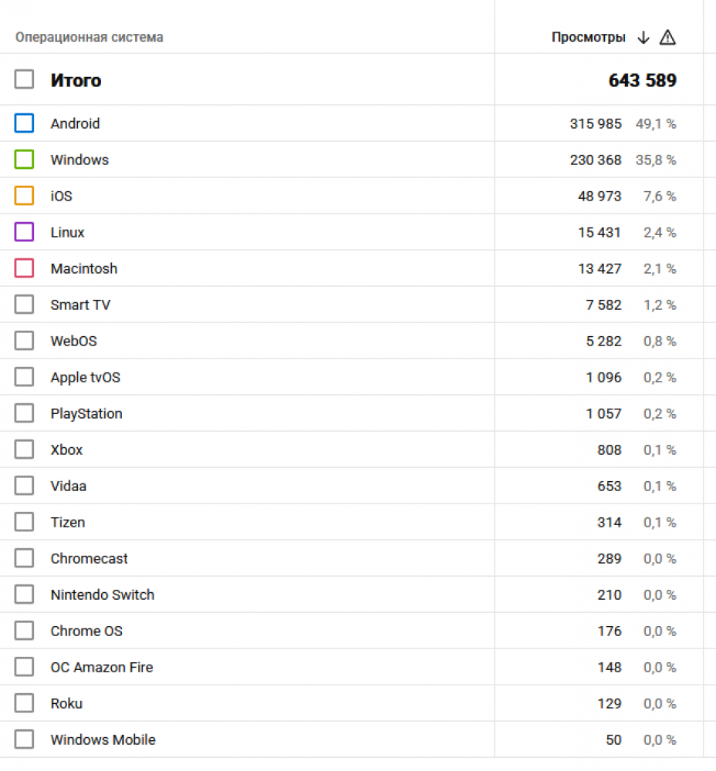Uncheck the blue Android checkbox
The width and height of the screenshot is (716, 771).
tap(25, 123)
